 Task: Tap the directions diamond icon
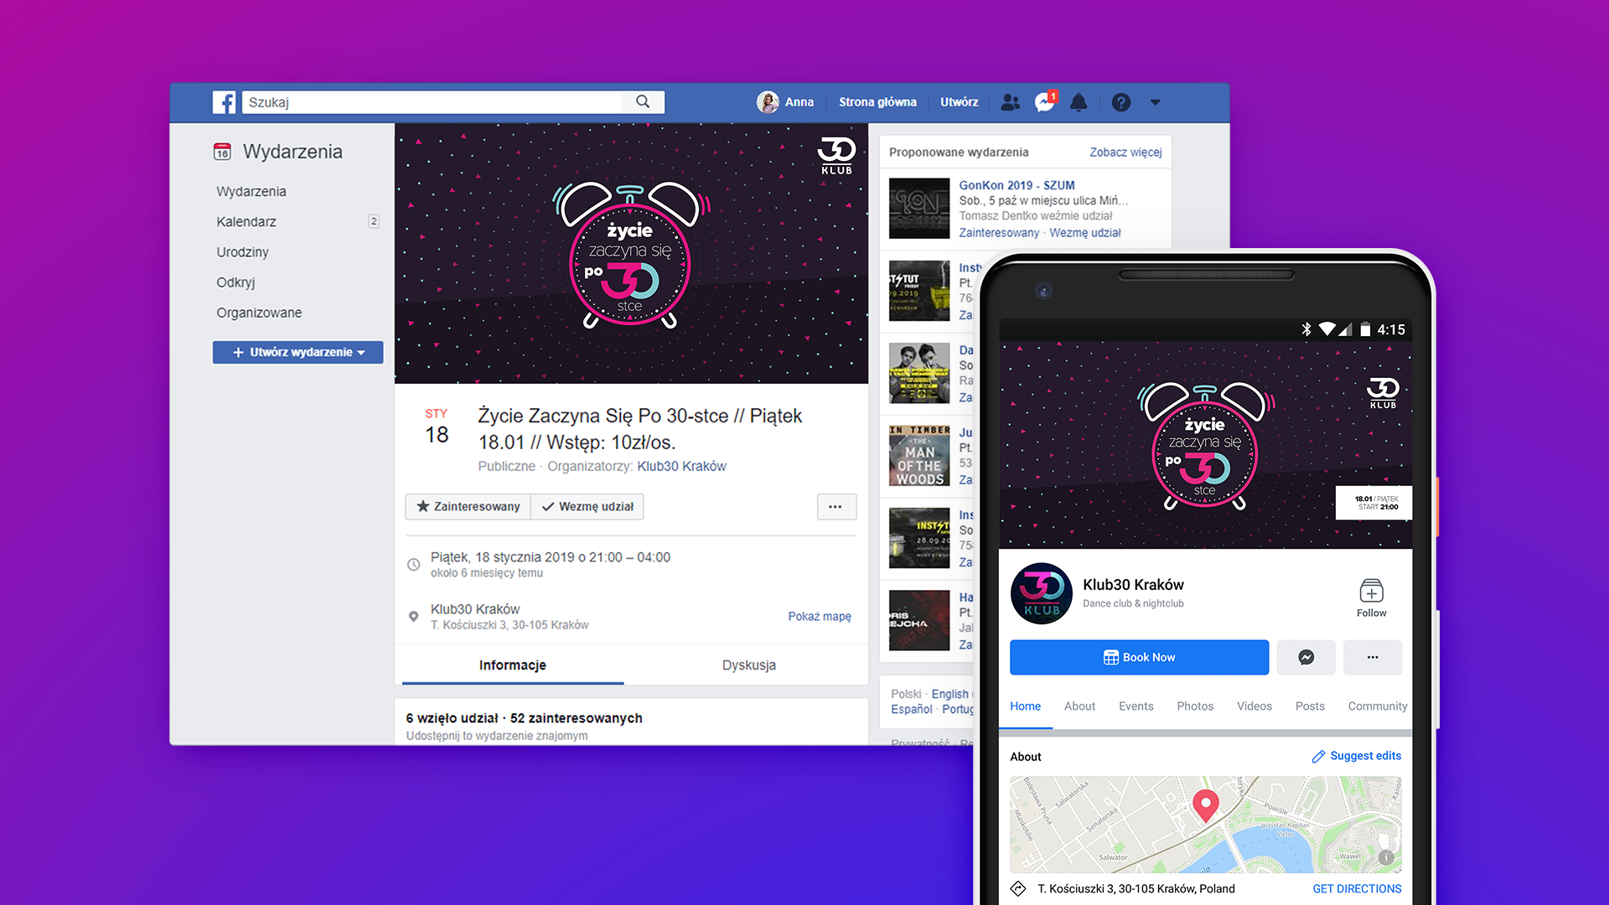click(x=1018, y=889)
